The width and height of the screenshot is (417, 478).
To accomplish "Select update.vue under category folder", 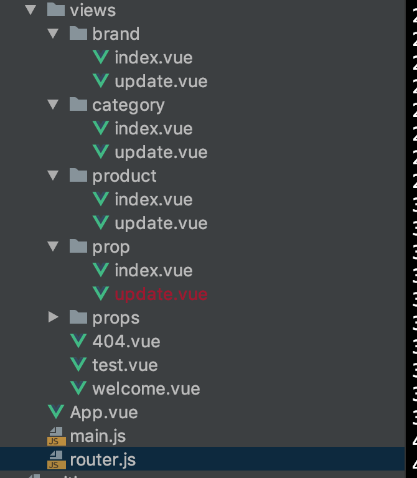I will (x=161, y=152).
